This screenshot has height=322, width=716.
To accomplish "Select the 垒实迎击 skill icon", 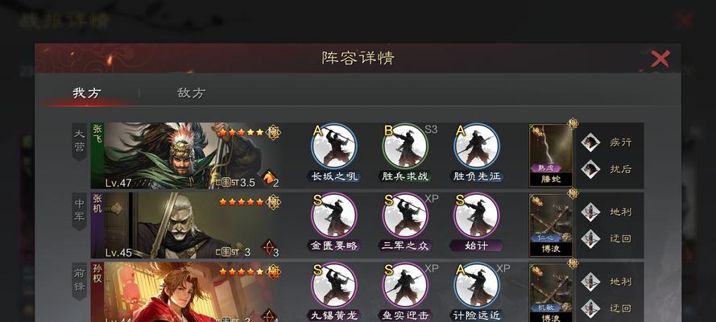I will [x=405, y=286].
